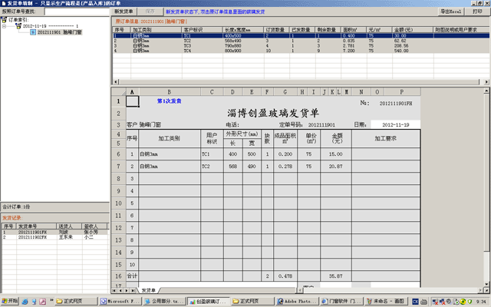Select delivery record 2012111902FH
The width and height of the screenshot is (491, 307).
click(x=29, y=237)
